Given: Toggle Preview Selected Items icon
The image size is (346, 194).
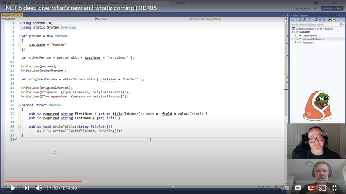Looking at the screenshot, I should pyautogui.click(x=334, y=20).
